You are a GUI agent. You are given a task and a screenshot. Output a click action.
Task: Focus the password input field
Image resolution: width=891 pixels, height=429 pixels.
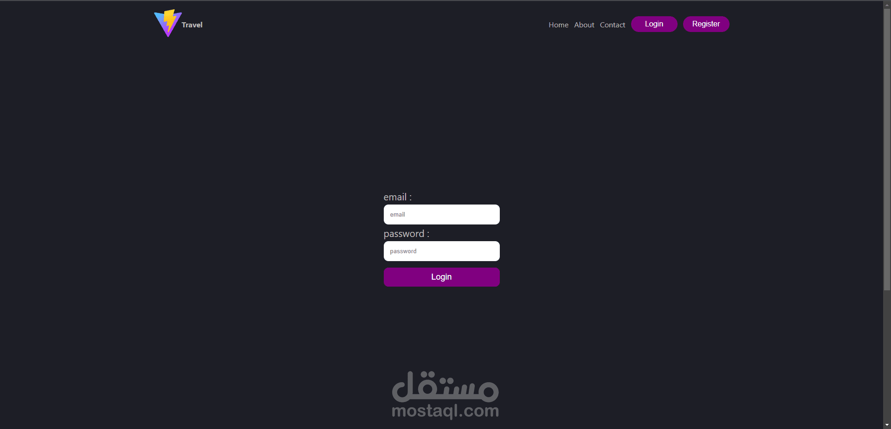click(x=441, y=251)
